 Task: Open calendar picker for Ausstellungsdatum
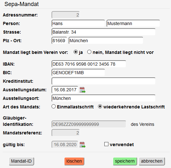pyautogui.click(x=82, y=90)
